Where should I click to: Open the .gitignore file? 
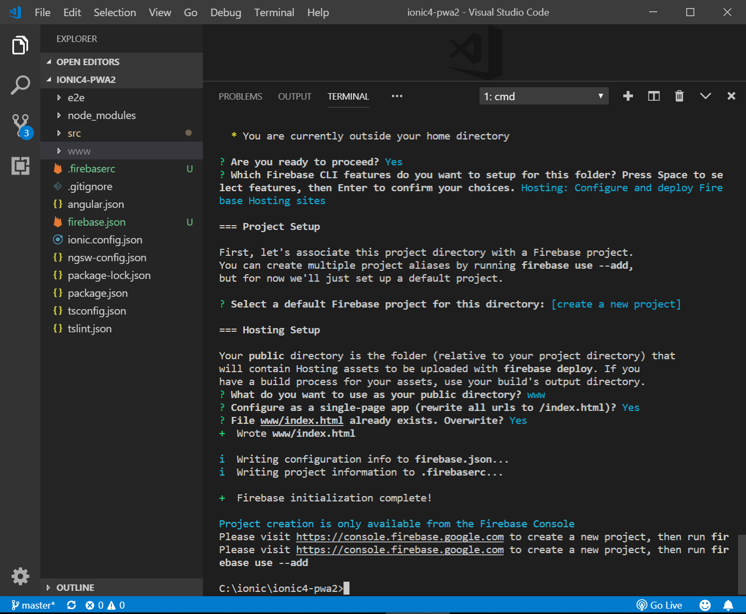[122, 186]
